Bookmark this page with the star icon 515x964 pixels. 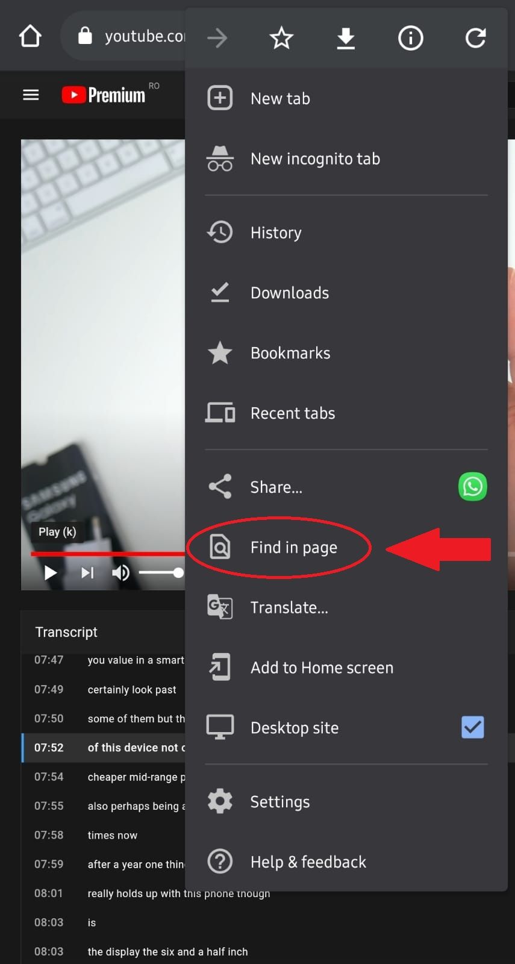click(281, 39)
